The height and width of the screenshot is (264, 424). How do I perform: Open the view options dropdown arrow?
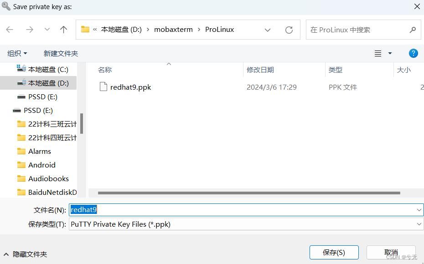(x=390, y=53)
